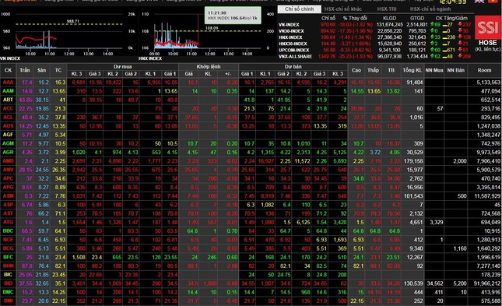Select stock symbol AGR

[x=9, y=152]
